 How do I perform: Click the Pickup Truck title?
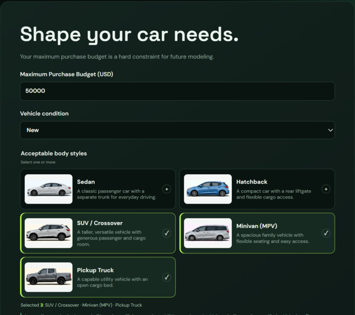coord(95,270)
